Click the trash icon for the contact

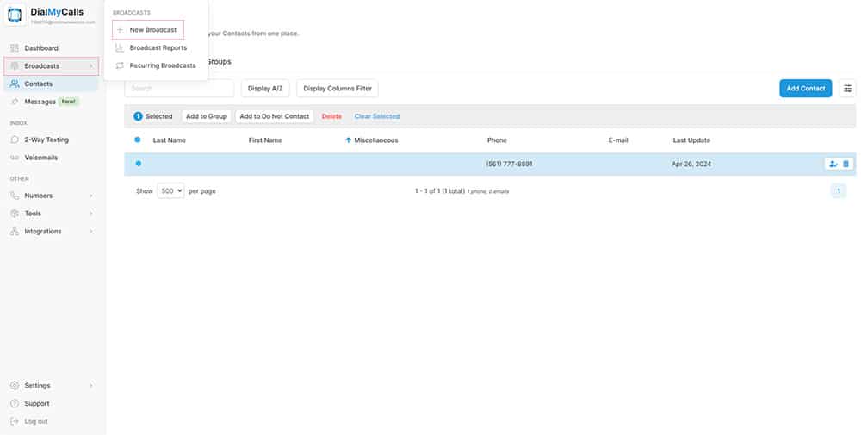click(x=846, y=164)
